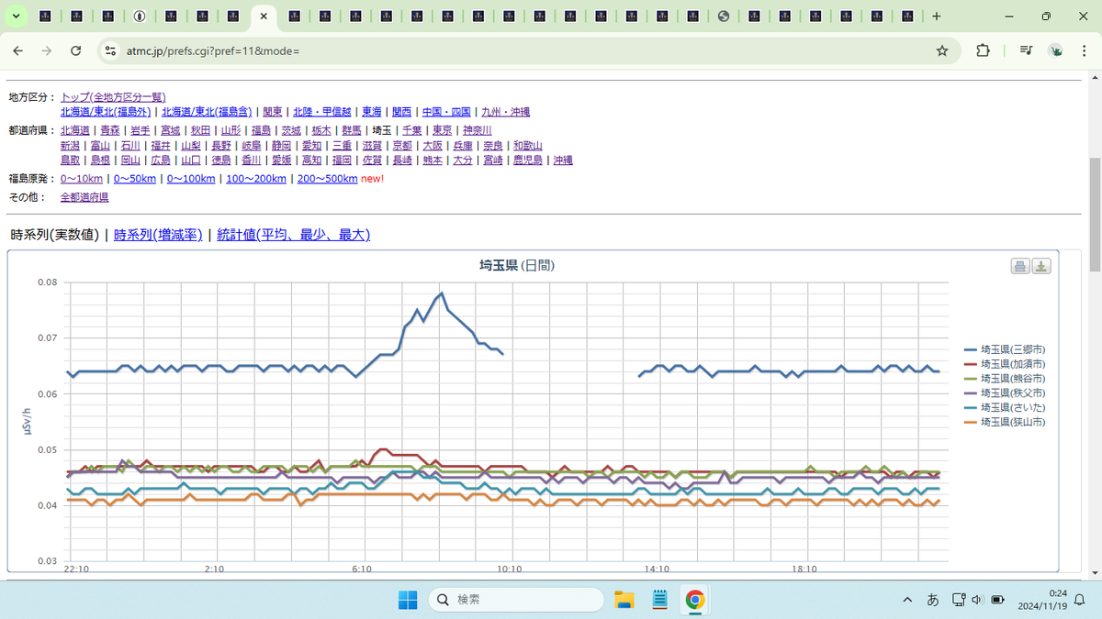
Task: Click the 埼玉県(熊谷市) green legend swatch
Action: pyautogui.click(x=970, y=379)
